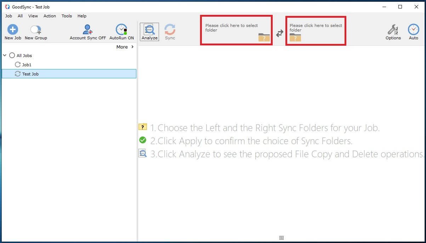The image size is (426, 243).
Task: Open Account Sync OFF settings
Action: (x=87, y=32)
